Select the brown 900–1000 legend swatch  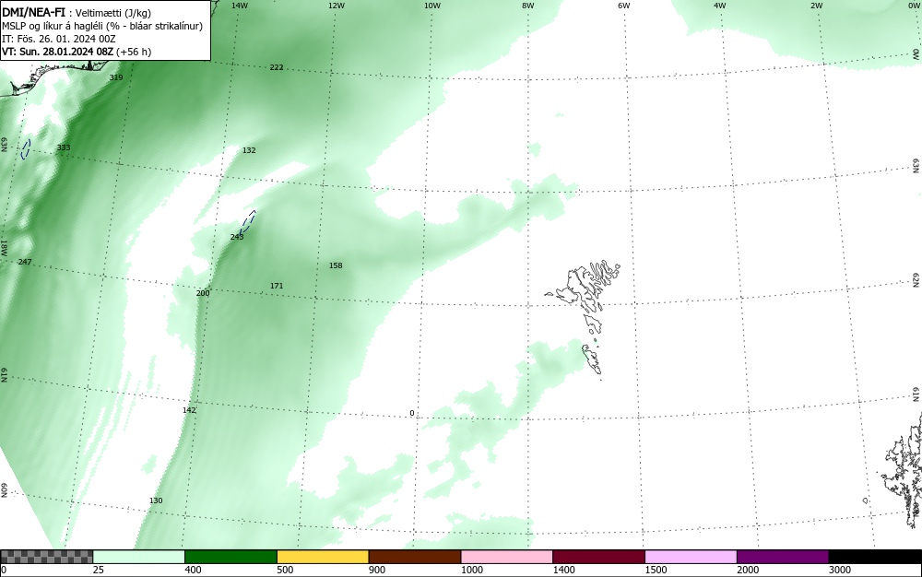click(415, 557)
